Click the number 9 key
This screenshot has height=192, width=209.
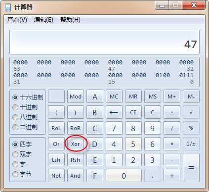tap(153, 128)
